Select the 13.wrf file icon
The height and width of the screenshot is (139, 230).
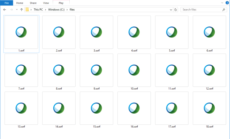[21, 108]
